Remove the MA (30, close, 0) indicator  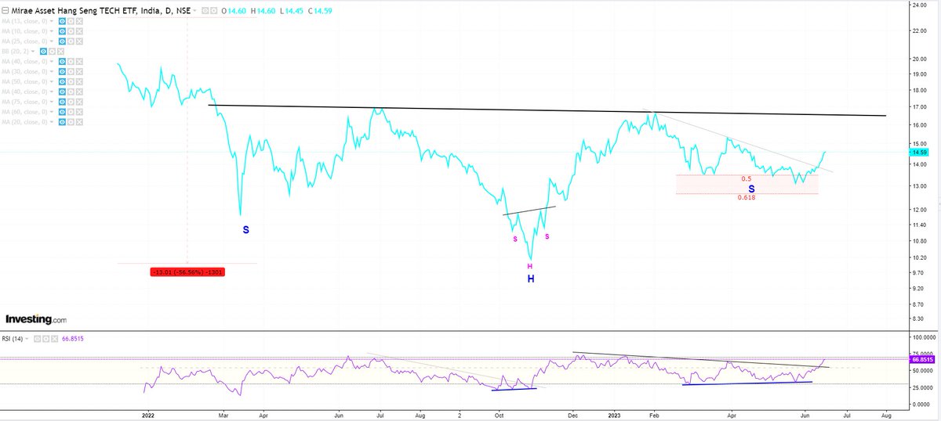coord(79,71)
